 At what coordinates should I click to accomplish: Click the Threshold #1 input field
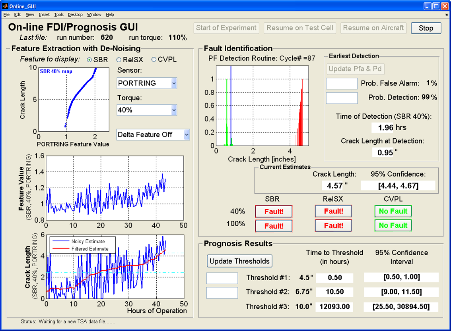(222, 278)
